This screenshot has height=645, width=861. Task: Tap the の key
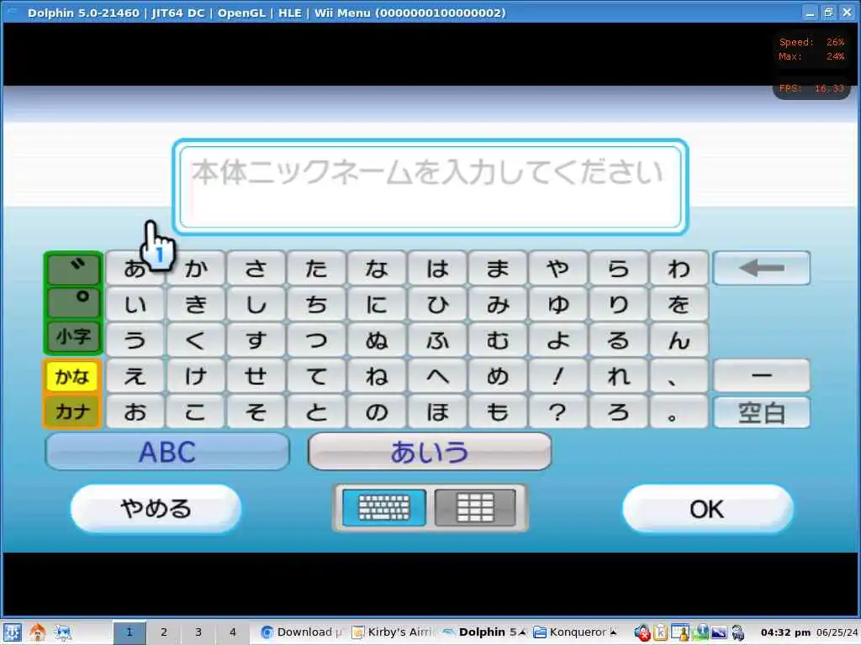(377, 412)
